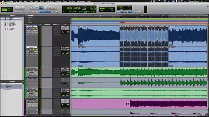Click input monitor button on GTR.amp.e
The height and width of the screenshot is (117, 209).
[x=31, y=29]
